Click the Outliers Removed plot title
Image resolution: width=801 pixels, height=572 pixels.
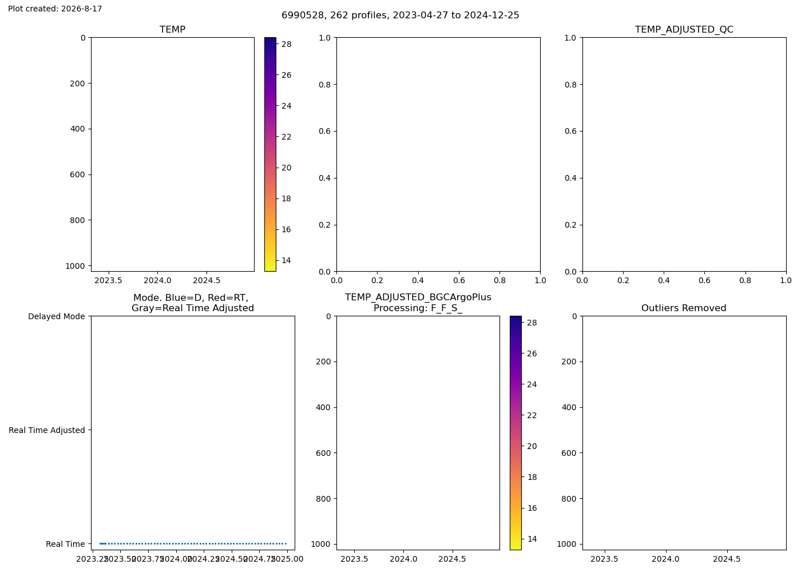tap(684, 308)
